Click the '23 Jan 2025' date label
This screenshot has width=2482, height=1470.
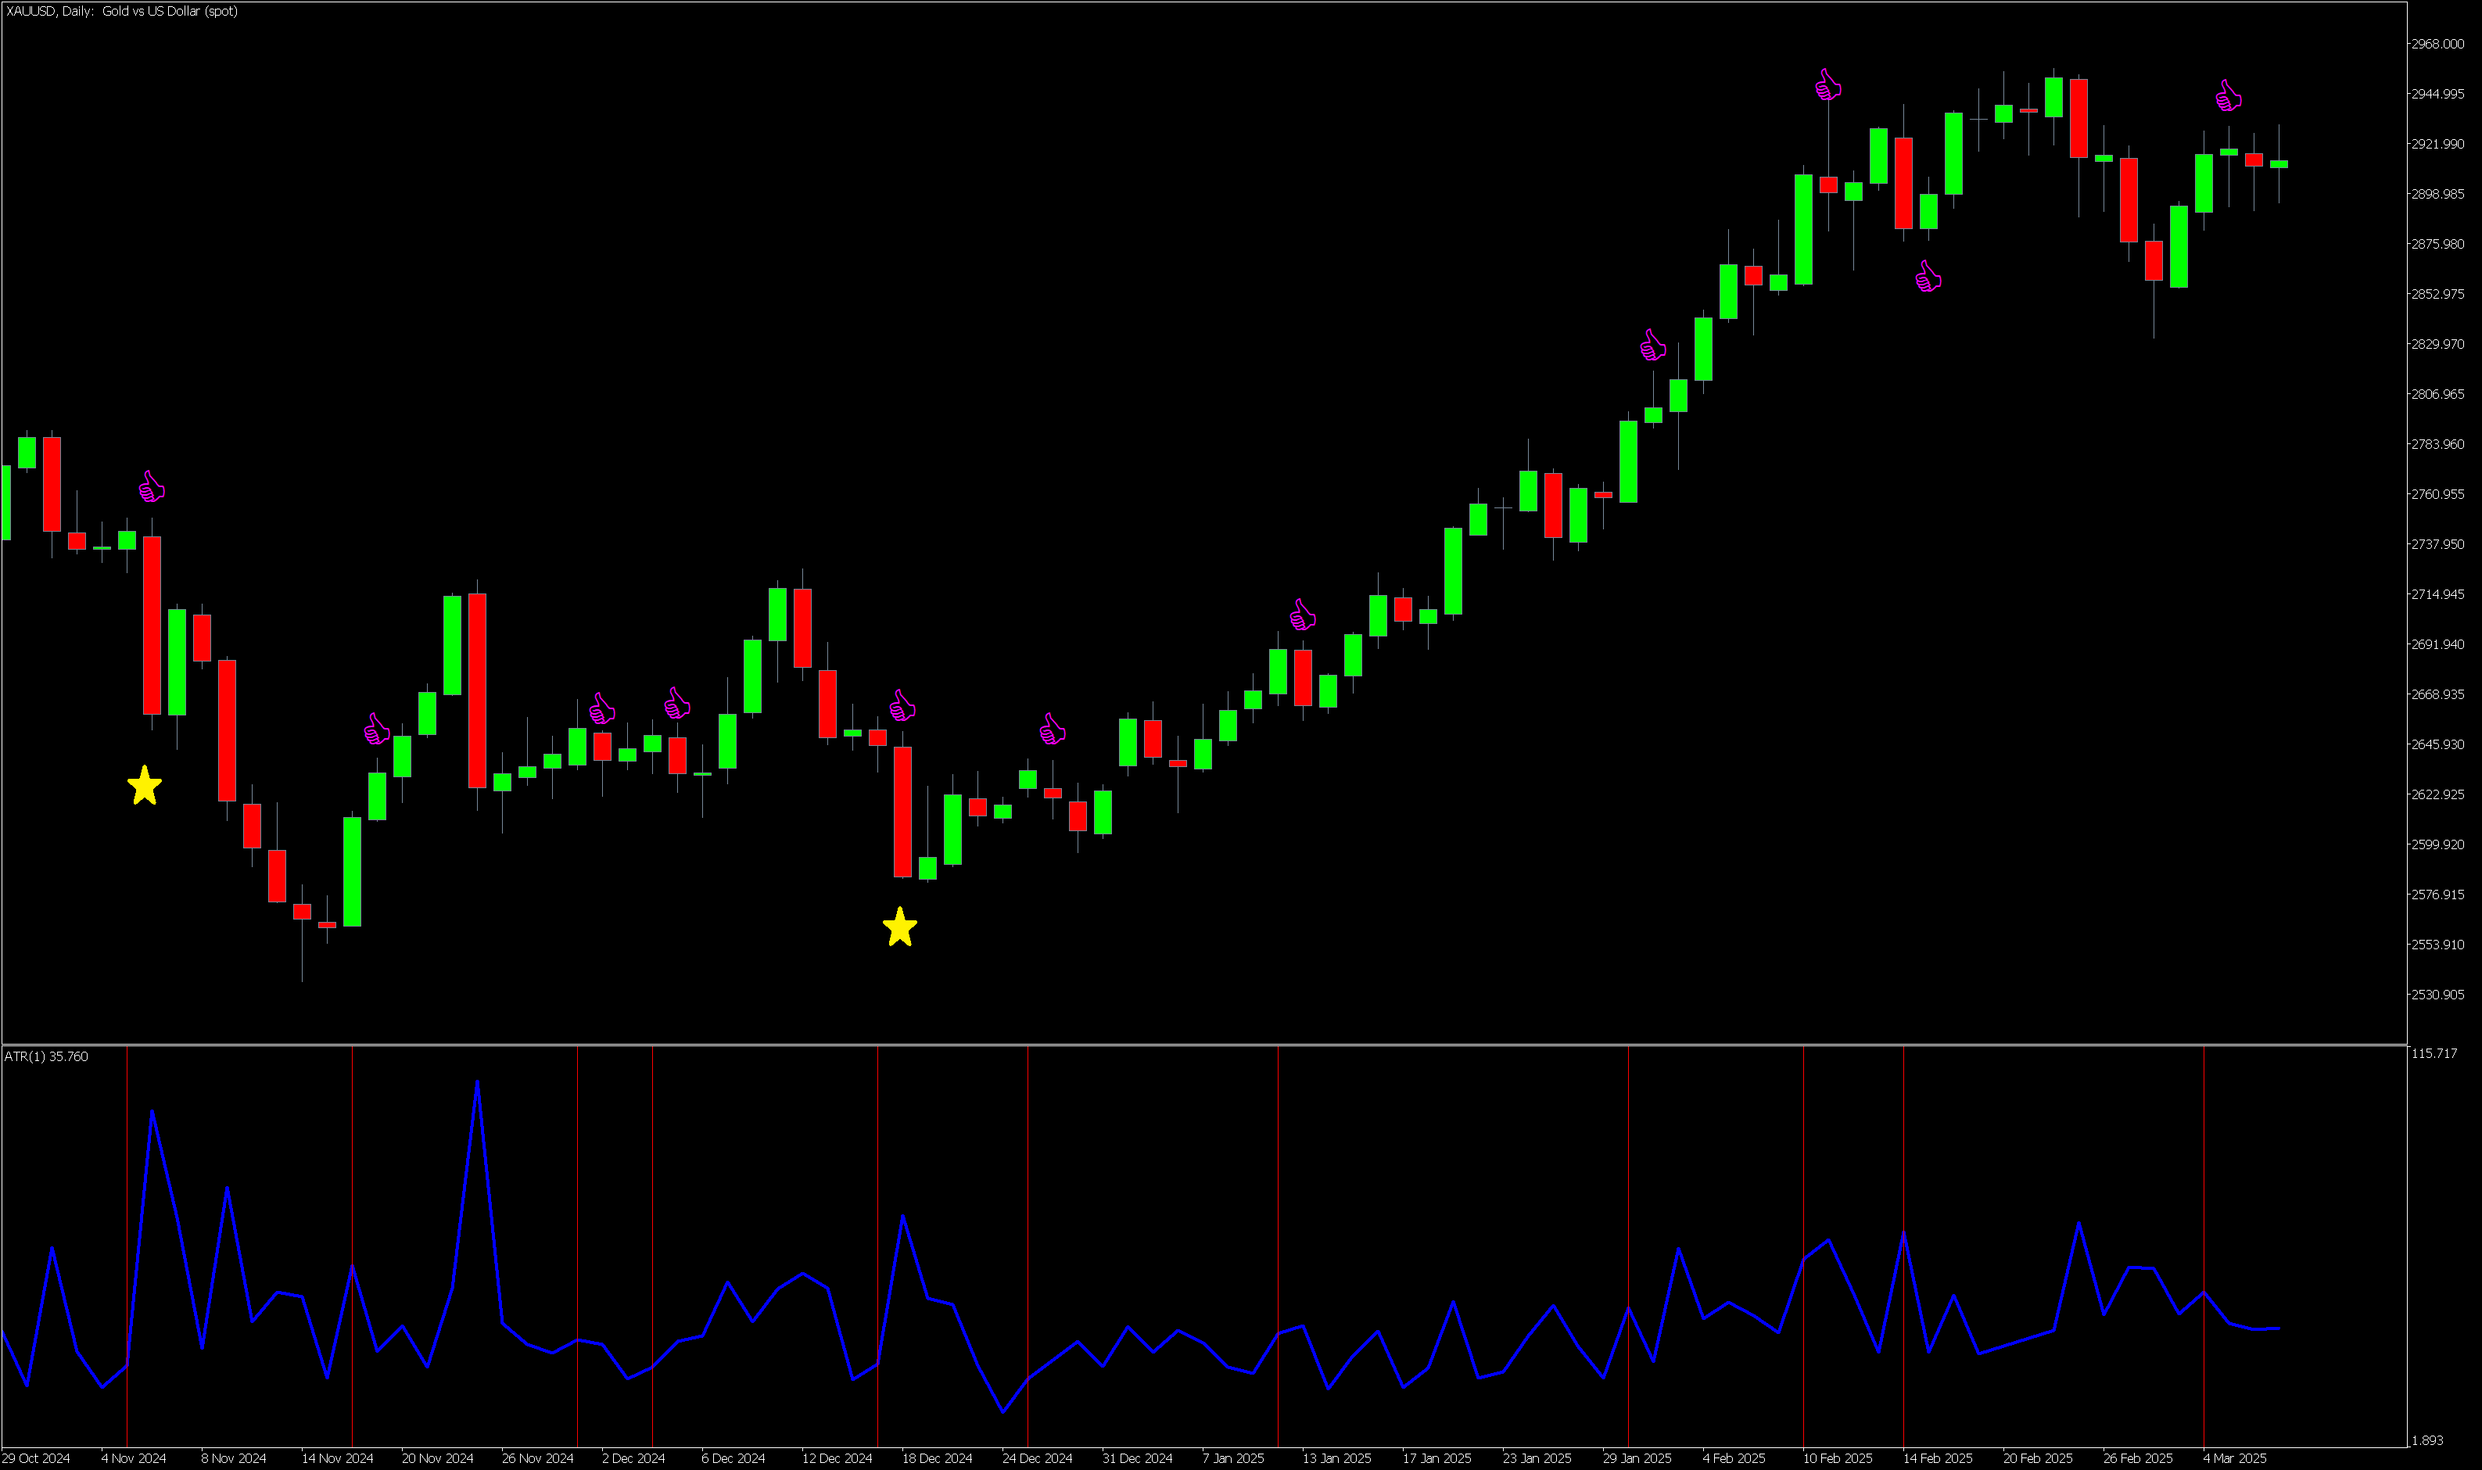coord(1537,1458)
